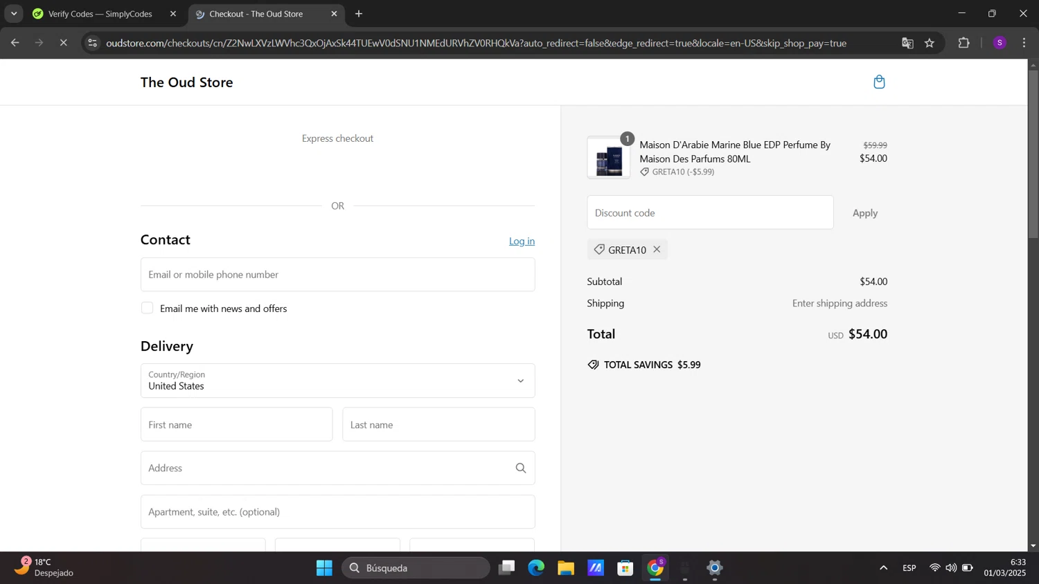Open Microsoft Store from the taskbar

[x=625, y=568]
